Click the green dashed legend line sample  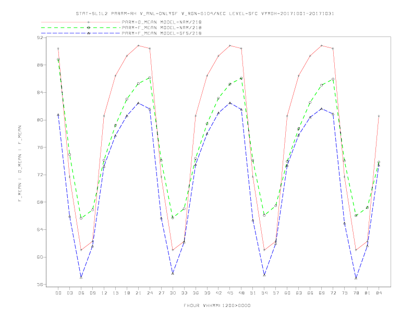(x=81, y=28)
